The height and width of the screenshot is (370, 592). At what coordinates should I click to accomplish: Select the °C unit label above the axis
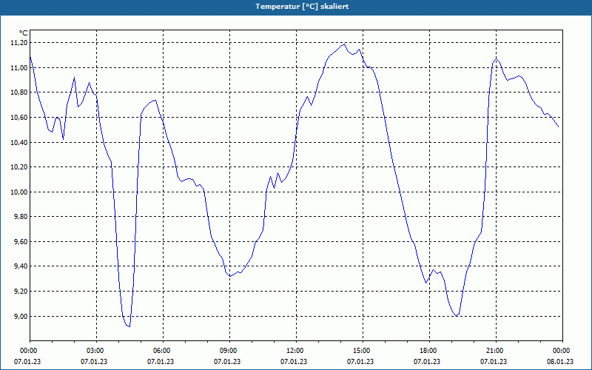(24, 33)
